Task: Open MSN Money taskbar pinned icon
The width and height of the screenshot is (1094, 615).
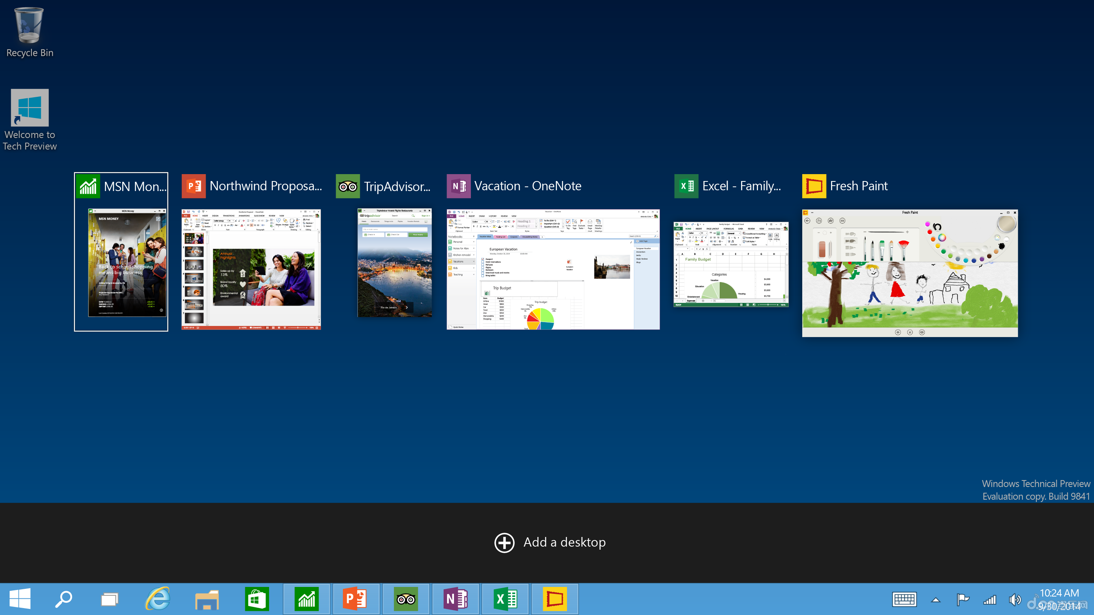Action: [x=307, y=599]
